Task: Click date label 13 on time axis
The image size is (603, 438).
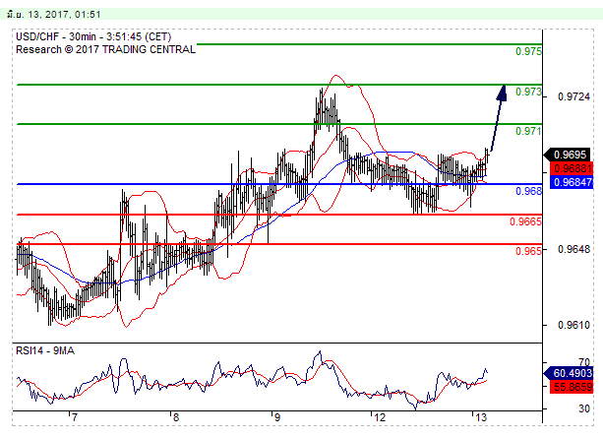Action: click(x=481, y=417)
